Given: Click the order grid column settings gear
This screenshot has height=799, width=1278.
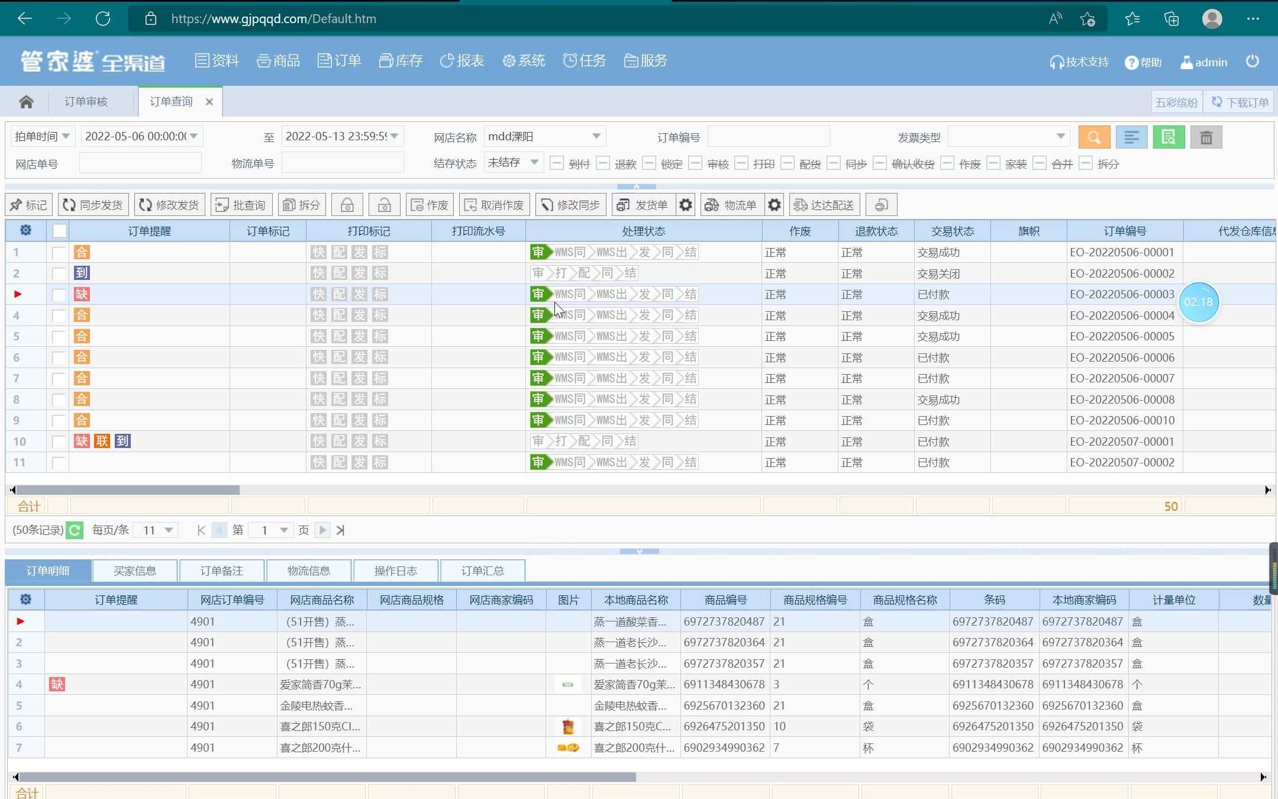Looking at the screenshot, I should tap(25, 230).
